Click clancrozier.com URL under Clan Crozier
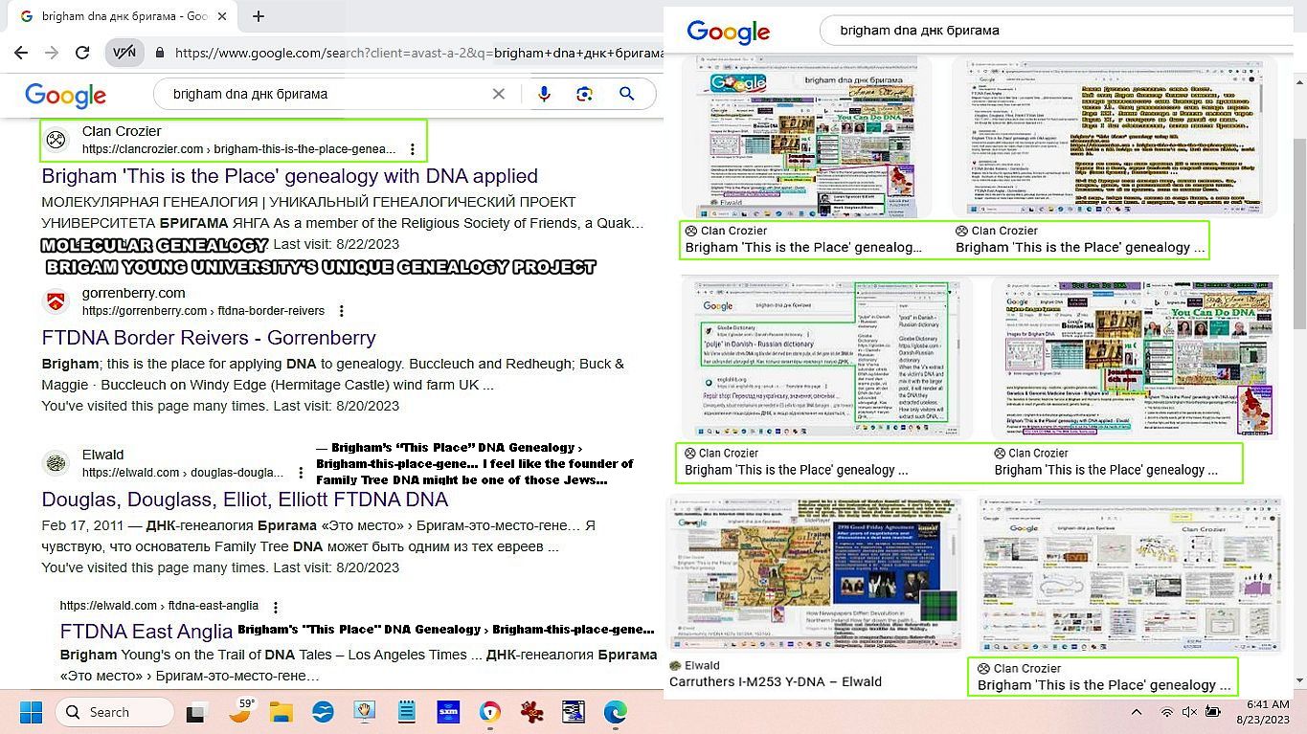 tap(238, 149)
